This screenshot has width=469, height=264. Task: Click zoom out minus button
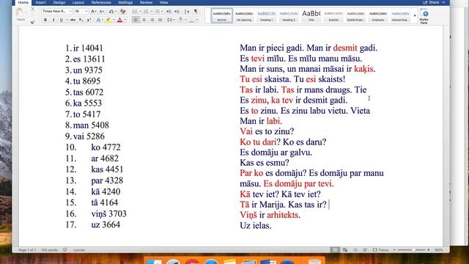click(x=394, y=249)
